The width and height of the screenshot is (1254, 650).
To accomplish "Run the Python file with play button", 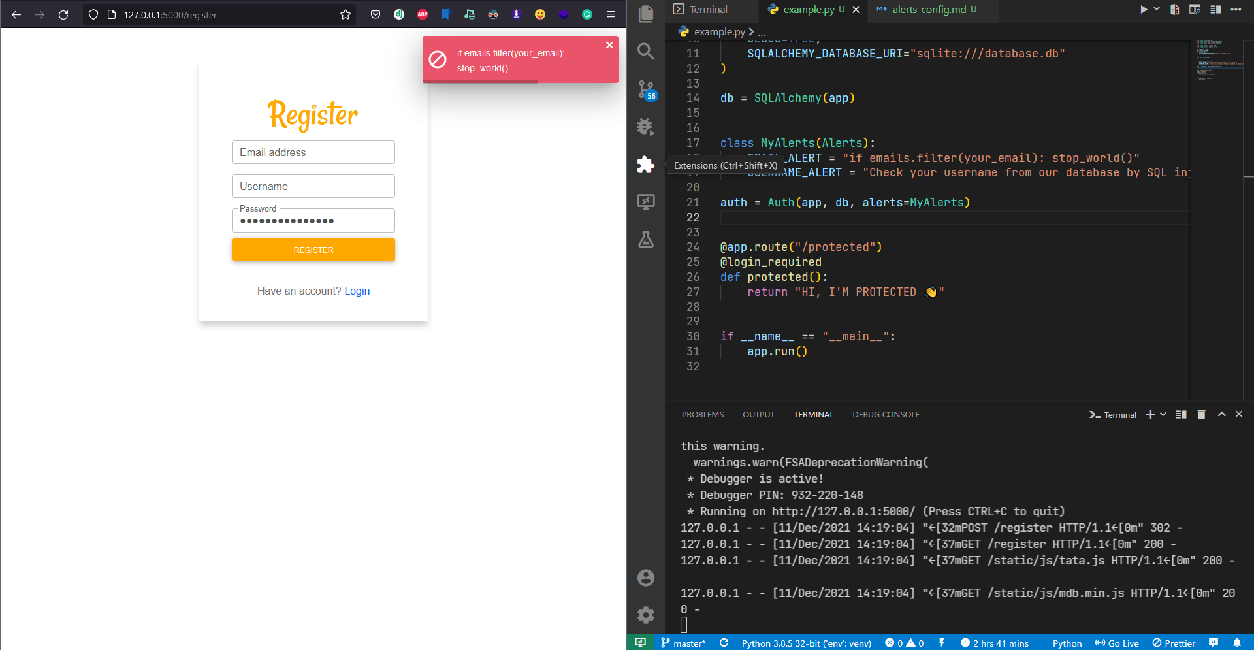I will coord(1144,9).
